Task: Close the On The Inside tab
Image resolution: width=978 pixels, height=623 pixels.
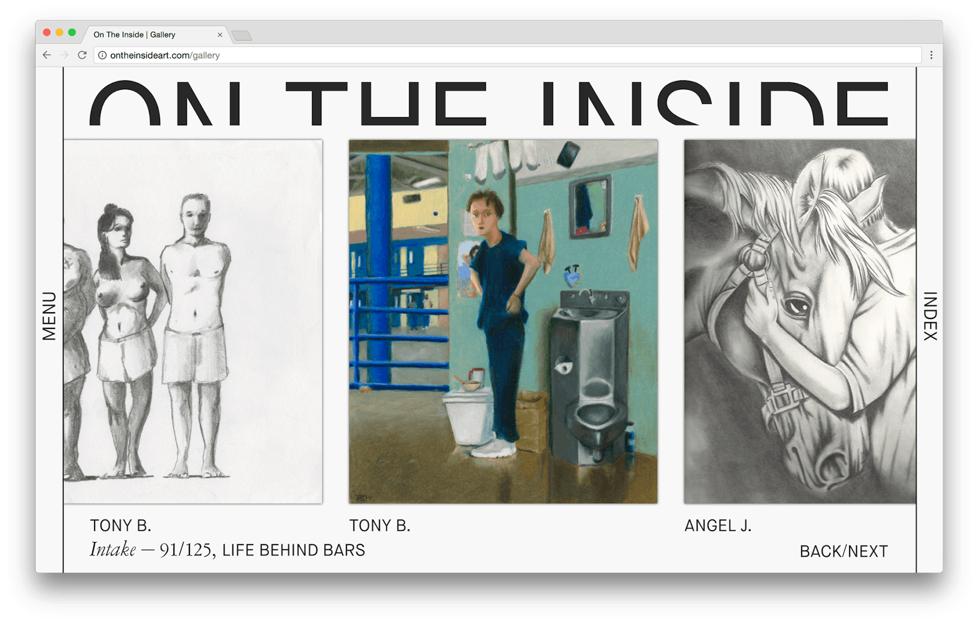Action: click(220, 35)
